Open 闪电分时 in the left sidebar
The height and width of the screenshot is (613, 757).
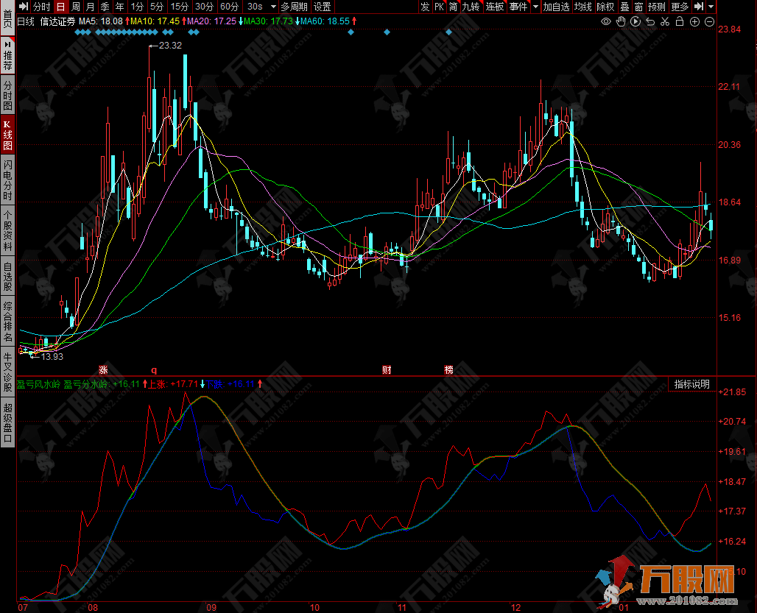point(7,180)
